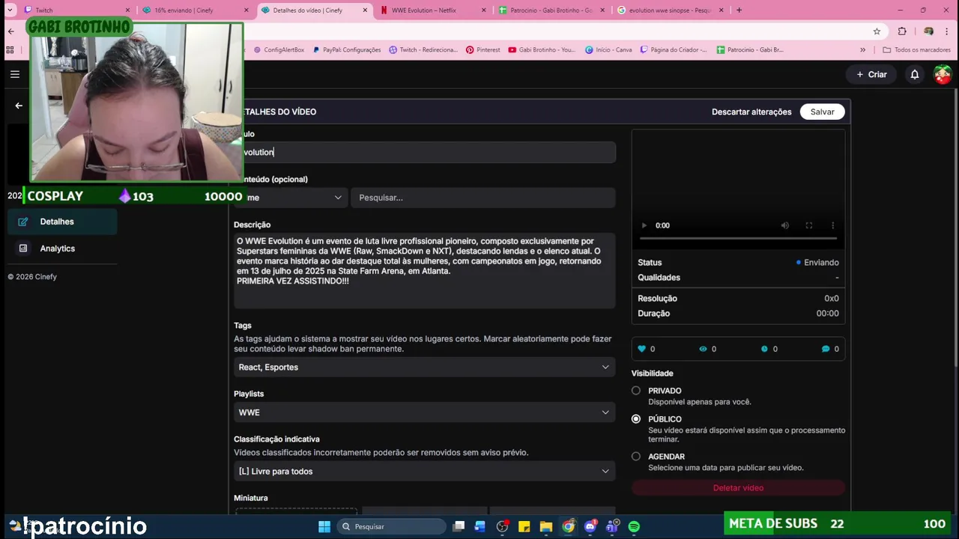959x539 pixels.
Task: Open Discord from taskbar
Action: 590,526
